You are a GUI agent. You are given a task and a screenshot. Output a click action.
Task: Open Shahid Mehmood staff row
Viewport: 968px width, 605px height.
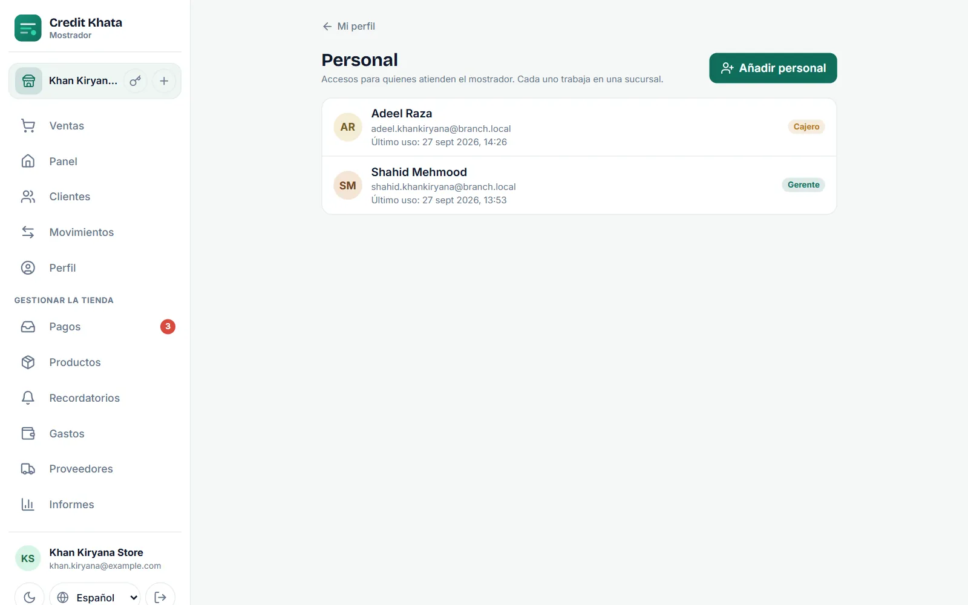[x=579, y=185]
